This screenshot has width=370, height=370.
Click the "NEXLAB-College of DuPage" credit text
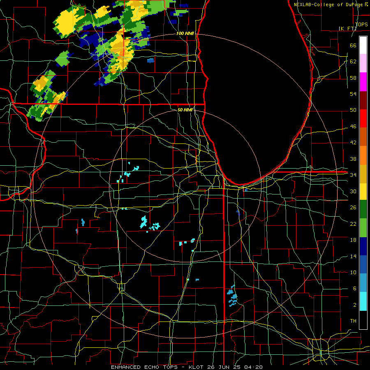[x=328, y=5]
